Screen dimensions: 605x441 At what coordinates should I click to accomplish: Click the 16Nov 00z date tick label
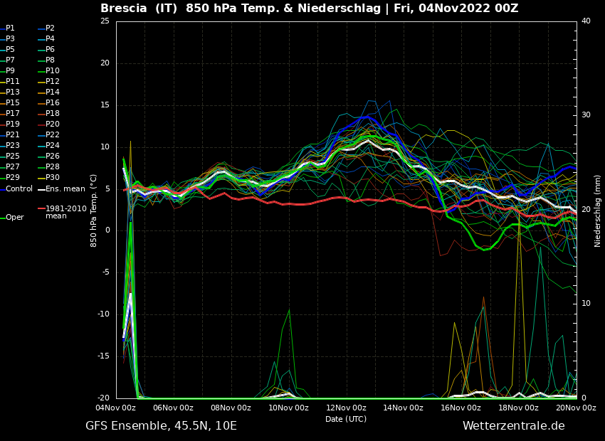click(461, 408)
